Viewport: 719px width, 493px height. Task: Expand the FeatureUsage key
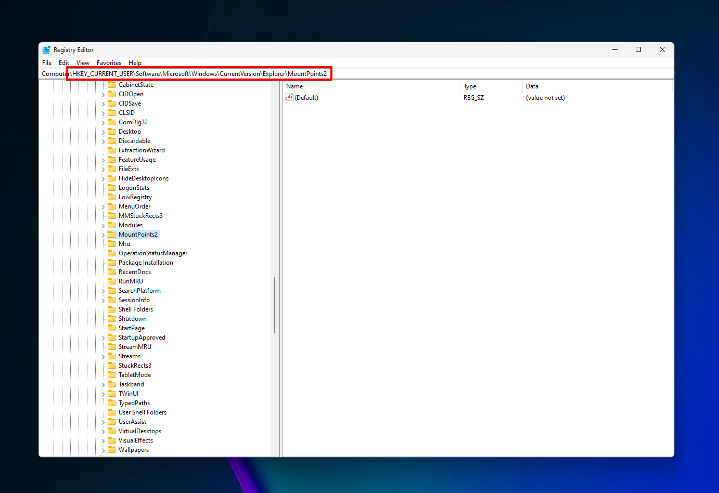click(x=103, y=160)
